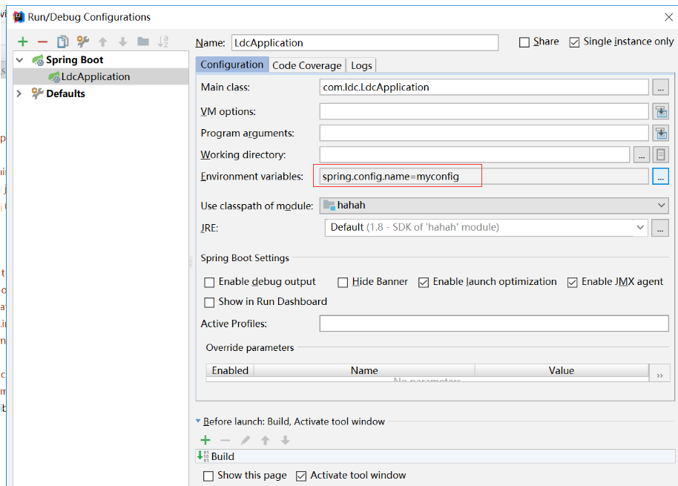Focus the Active Profiles field
The image size is (678, 486).
[494, 324]
